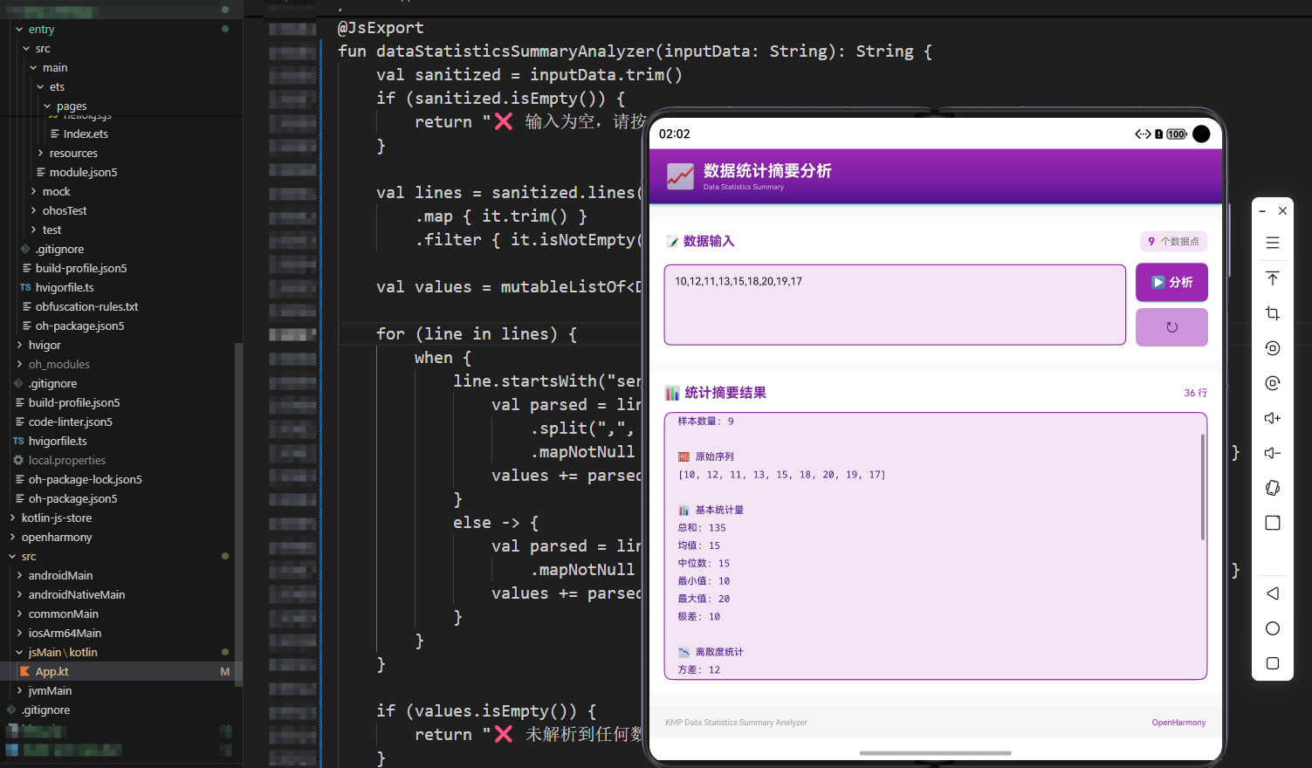This screenshot has height=768, width=1312.
Task: Expand the openharmony folder
Action: [x=12, y=538]
